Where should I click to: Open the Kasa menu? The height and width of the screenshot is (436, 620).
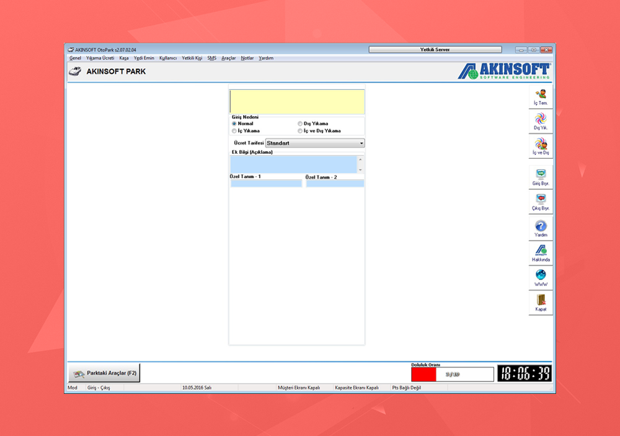tap(124, 58)
